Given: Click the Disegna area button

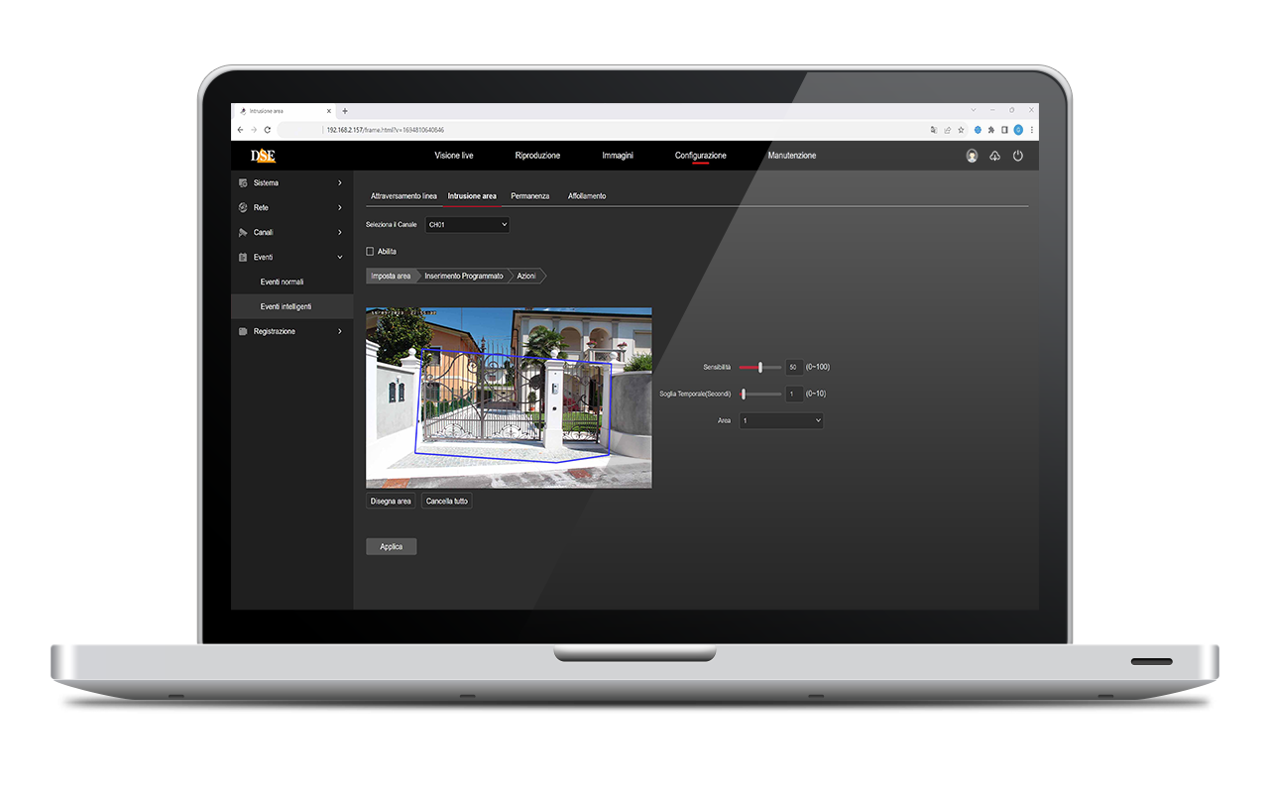Looking at the screenshot, I should click(x=390, y=501).
